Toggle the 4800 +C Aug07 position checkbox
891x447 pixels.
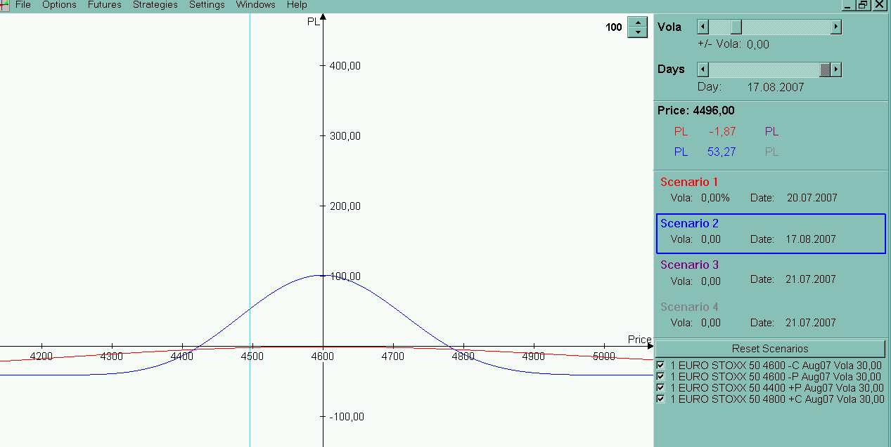pyautogui.click(x=660, y=399)
